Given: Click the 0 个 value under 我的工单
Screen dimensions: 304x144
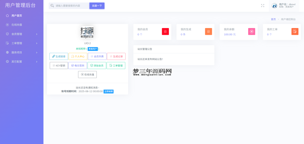Looking at the screenshot, I should click(270, 34).
